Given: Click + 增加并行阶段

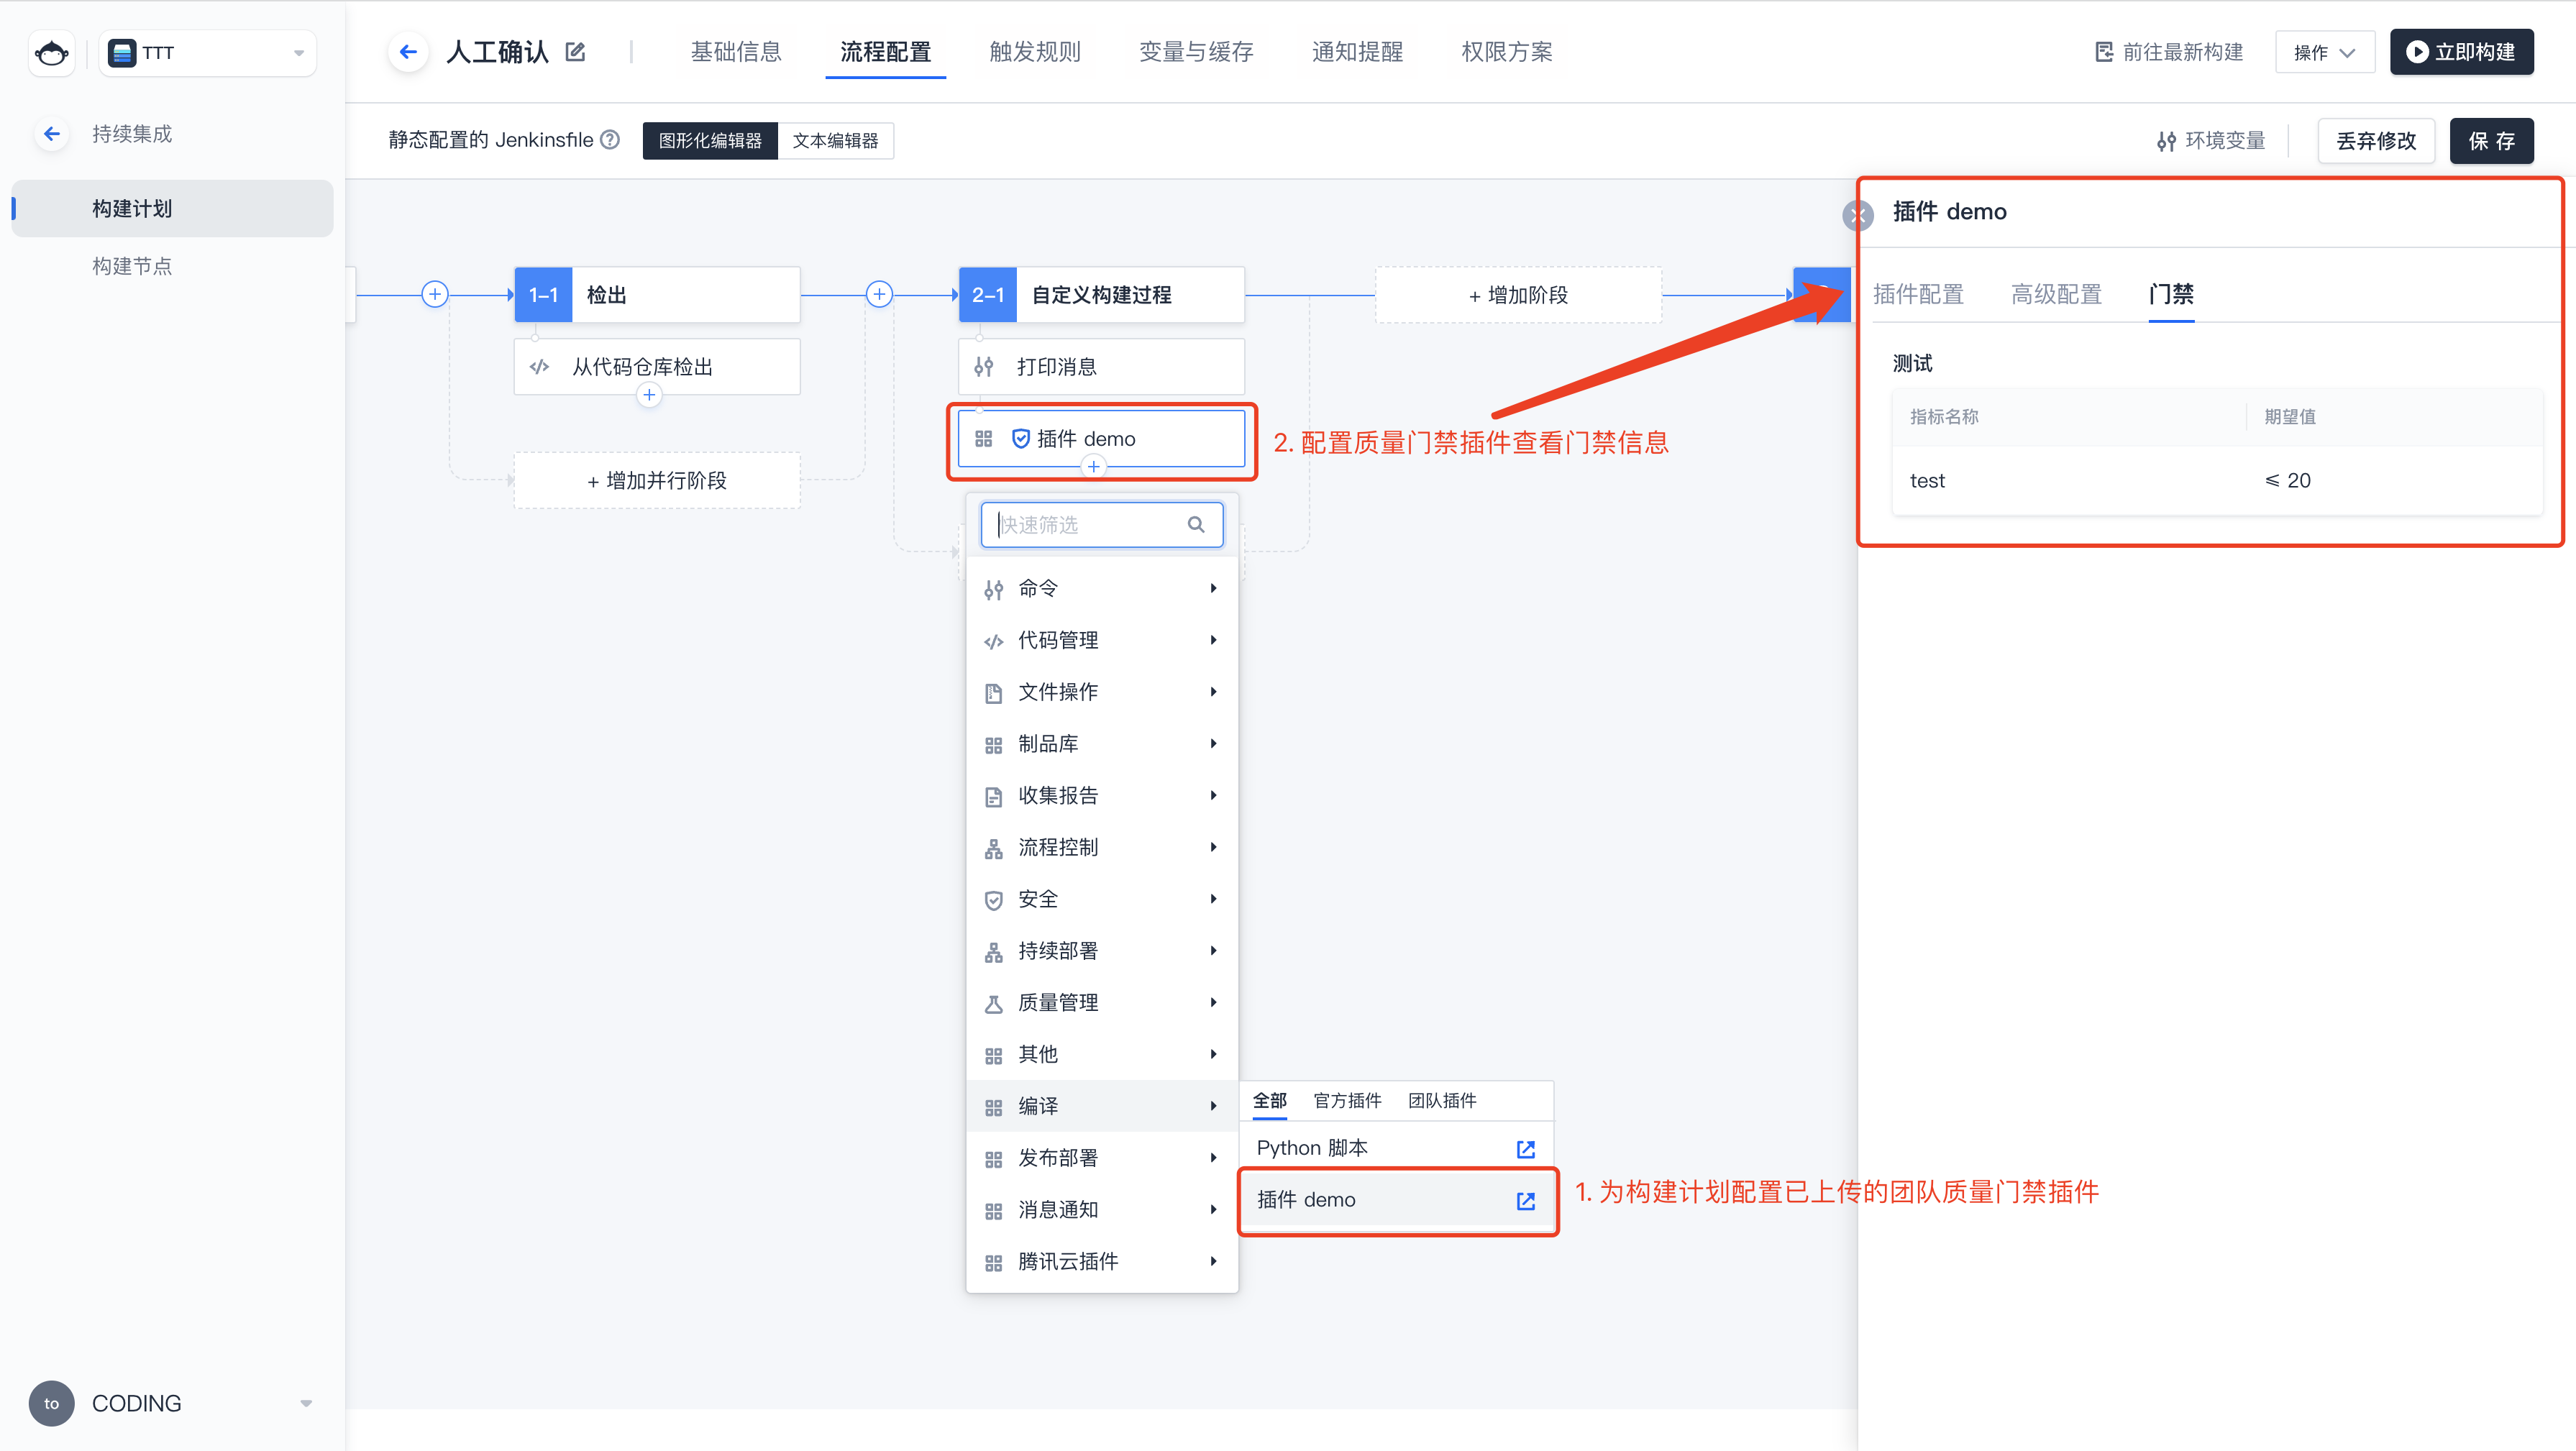Looking at the screenshot, I should (x=657, y=481).
